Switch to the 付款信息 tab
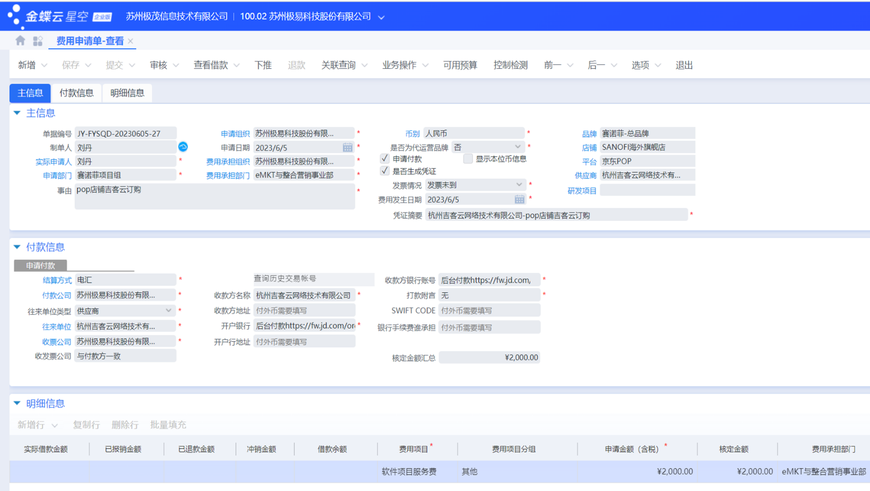Screen dimensions: 870x491 [x=76, y=93]
